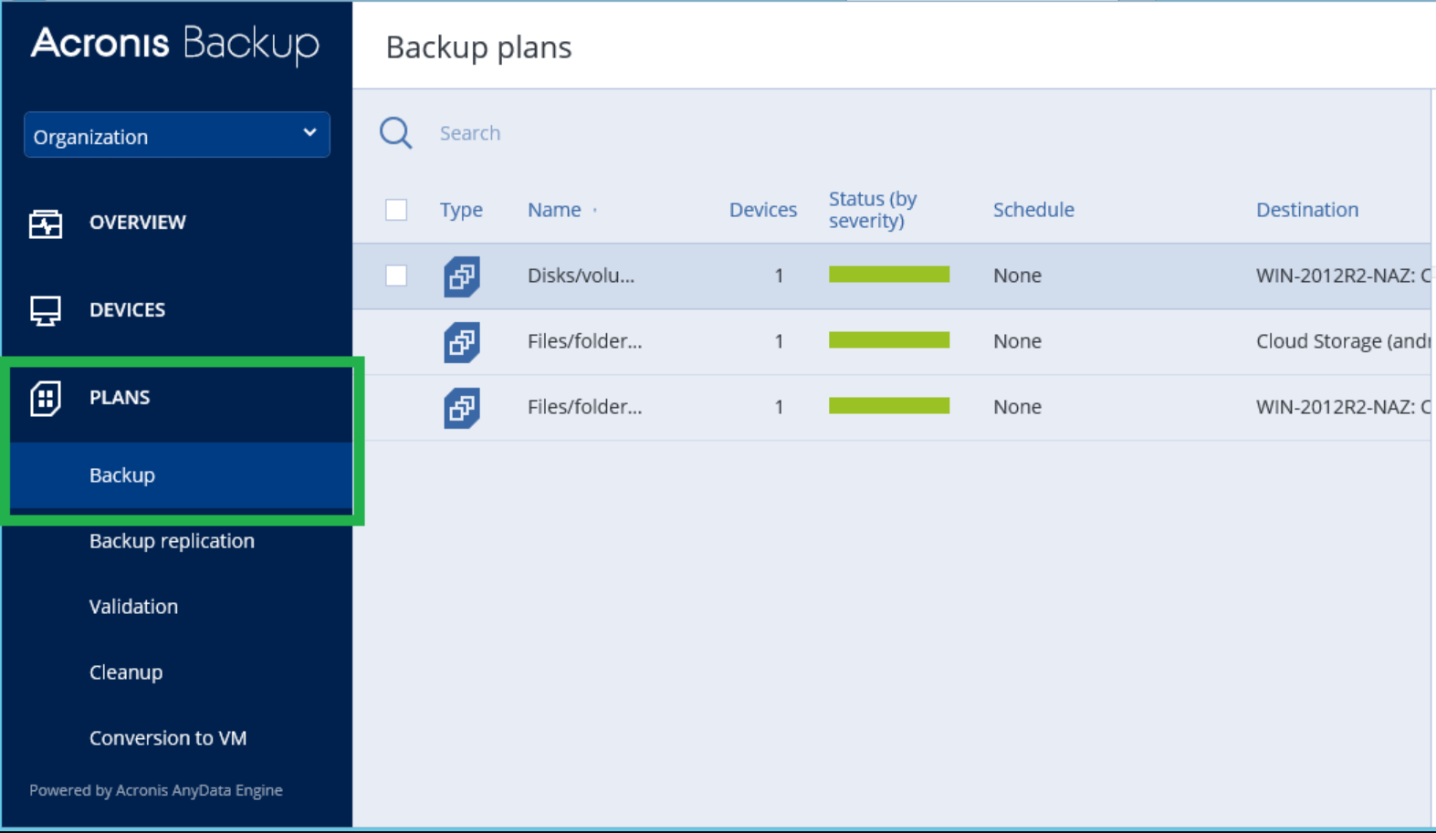
Task: Select the Disks/volu... plan name
Action: (581, 276)
